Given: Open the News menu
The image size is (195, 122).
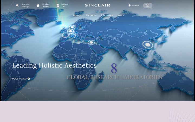Looking at the screenshot, I should pyautogui.click(x=121, y=15).
